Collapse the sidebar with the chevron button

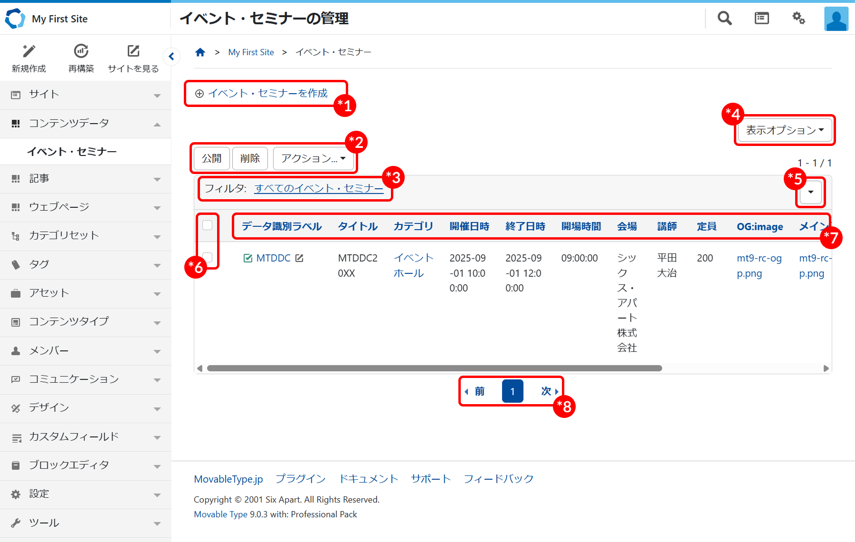171,57
